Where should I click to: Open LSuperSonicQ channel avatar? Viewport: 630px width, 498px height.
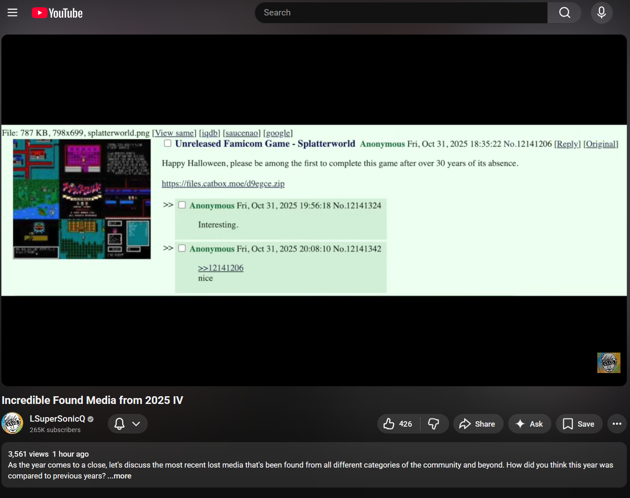coord(12,423)
